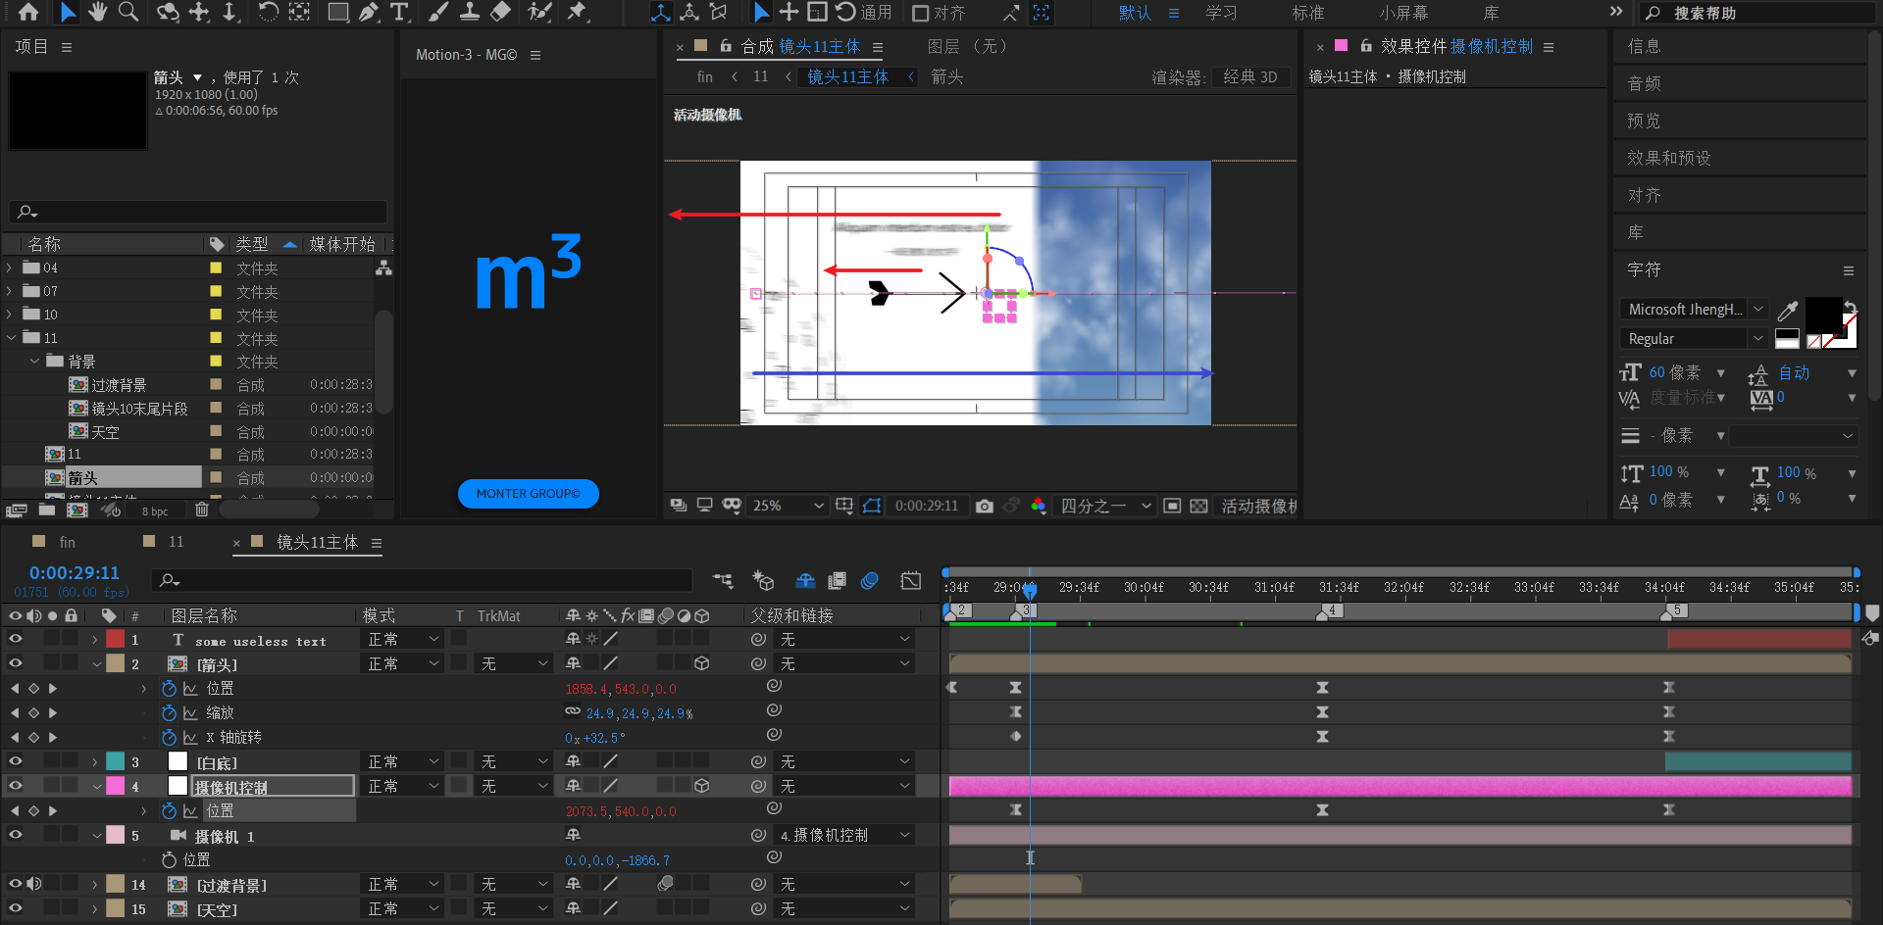Open the 音频 panel
Image resolution: width=1883 pixels, height=925 pixels.
tap(1644, 83)
